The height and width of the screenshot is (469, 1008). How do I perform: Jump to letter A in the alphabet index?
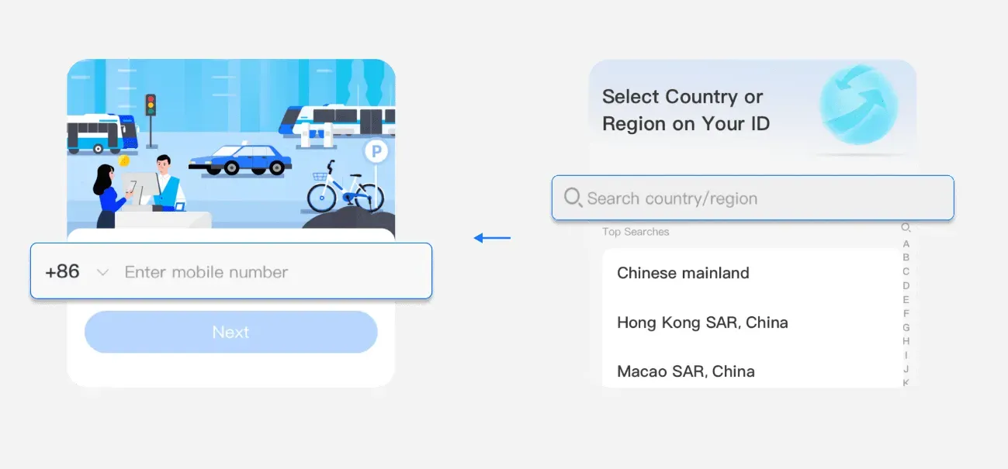click(x=906, y=244)
